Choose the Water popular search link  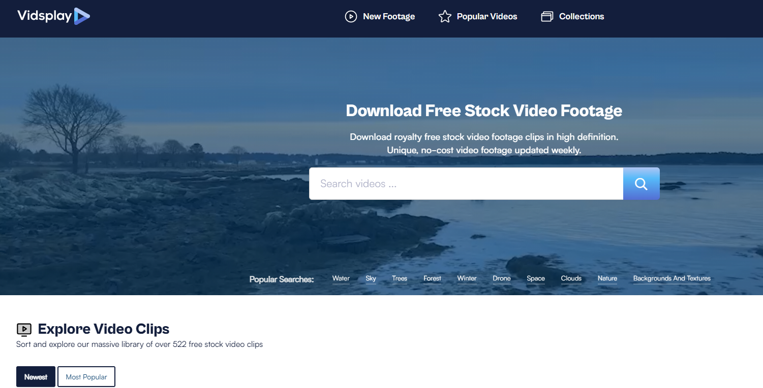[341, 278]
